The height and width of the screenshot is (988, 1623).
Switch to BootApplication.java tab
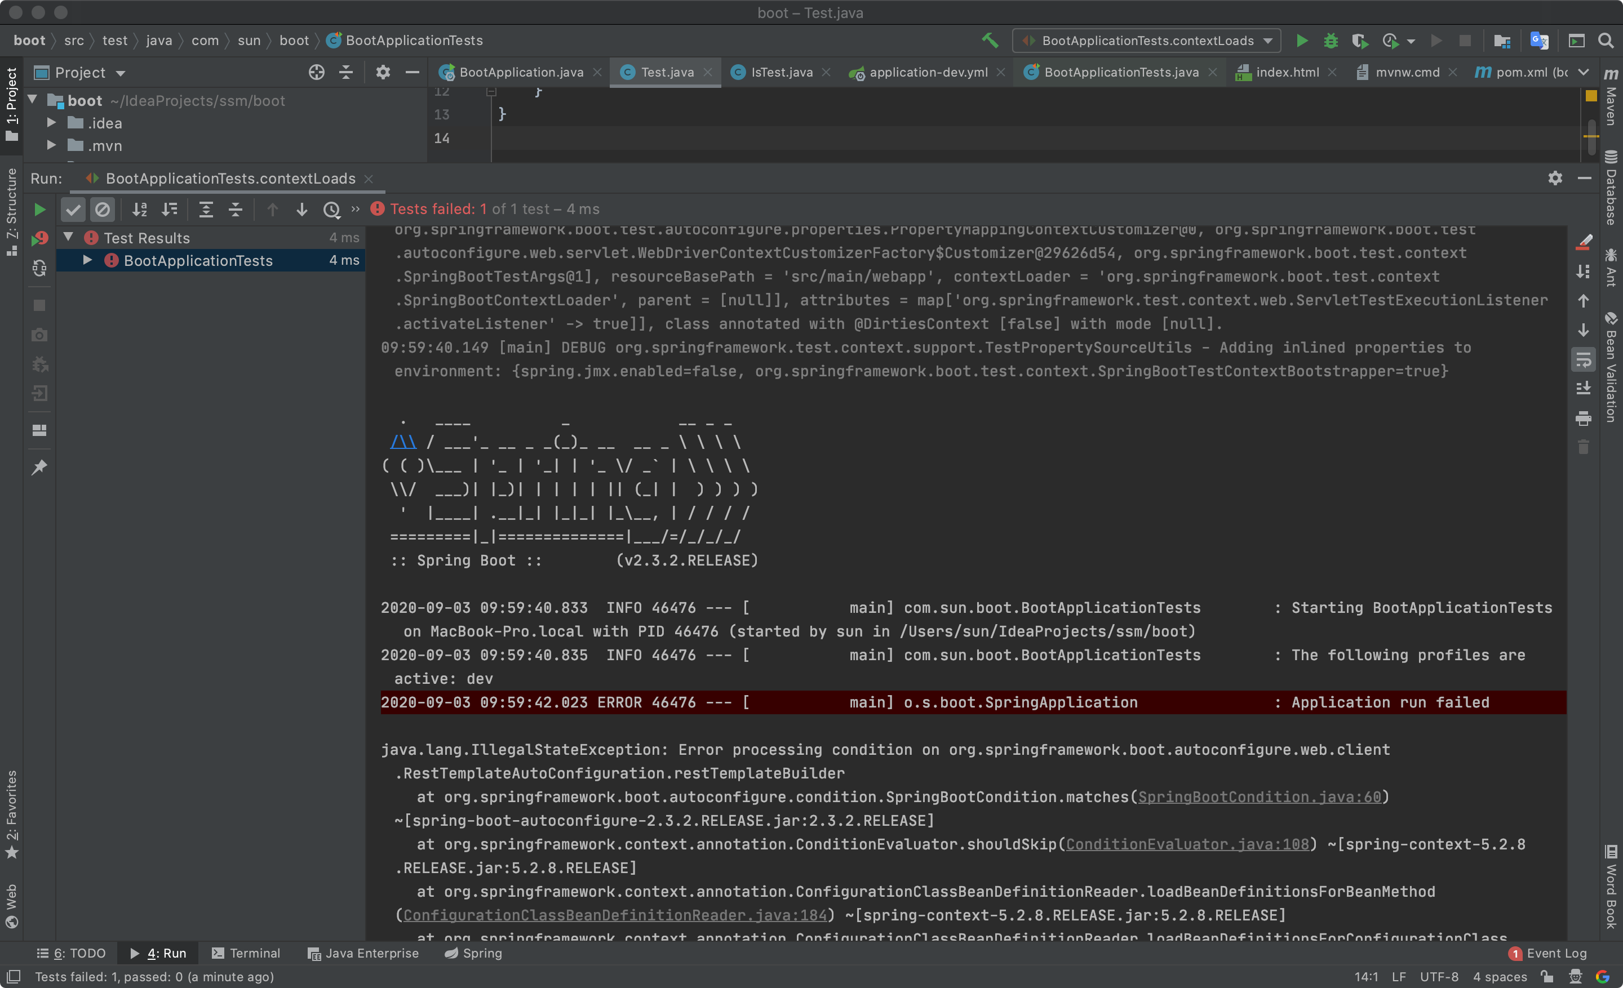pos(520,73)
